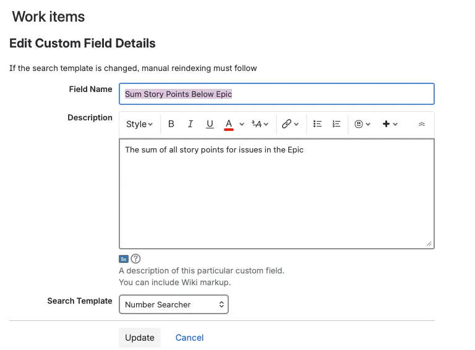The width and height of the screenshot is (475, 350).
Task: Toggle bold formatting in description toolbar
Action: (x=171, y=124)
